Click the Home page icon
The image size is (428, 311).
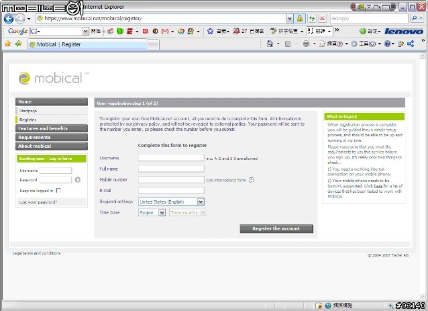[270, 44]
